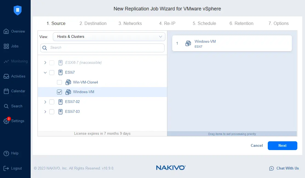Image resolution: width=305 pixels, height=178 pixels.
Task: Open the Activities inbox icon
Action: pyautogui.click(x=6, y=76)
